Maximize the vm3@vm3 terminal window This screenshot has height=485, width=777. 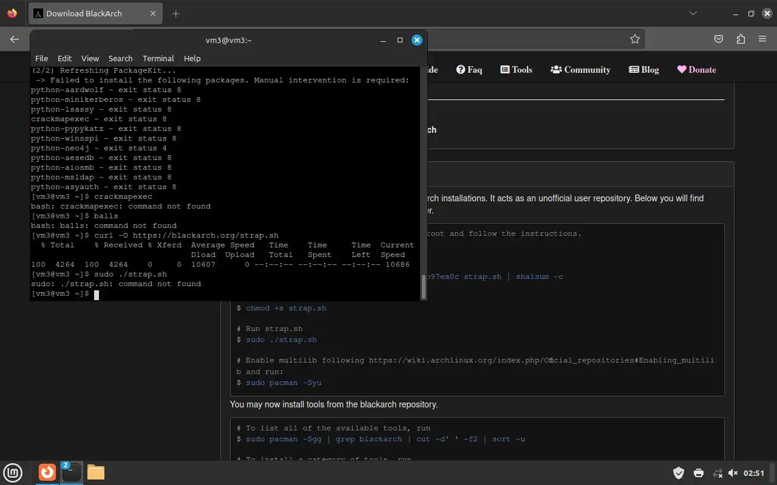click(399, 40)
